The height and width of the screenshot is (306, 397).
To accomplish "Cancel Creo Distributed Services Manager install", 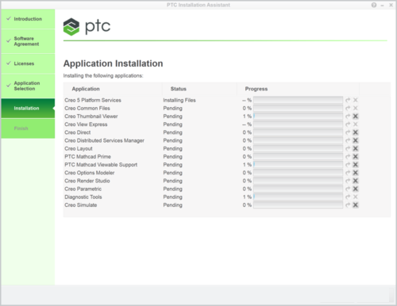I will (356, 140).
